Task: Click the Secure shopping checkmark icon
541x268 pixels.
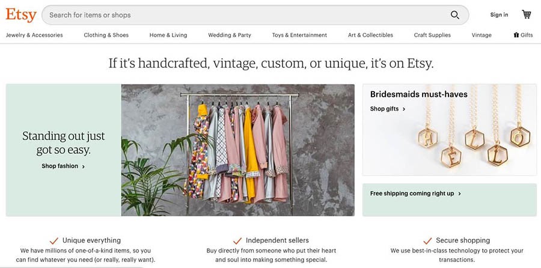Action: tap(427, 240)
